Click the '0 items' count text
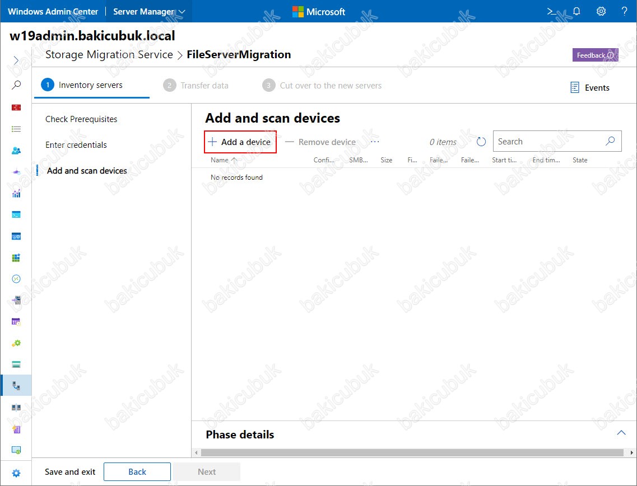Viewport: 637px width, 486px height. [x=443, y=142]
